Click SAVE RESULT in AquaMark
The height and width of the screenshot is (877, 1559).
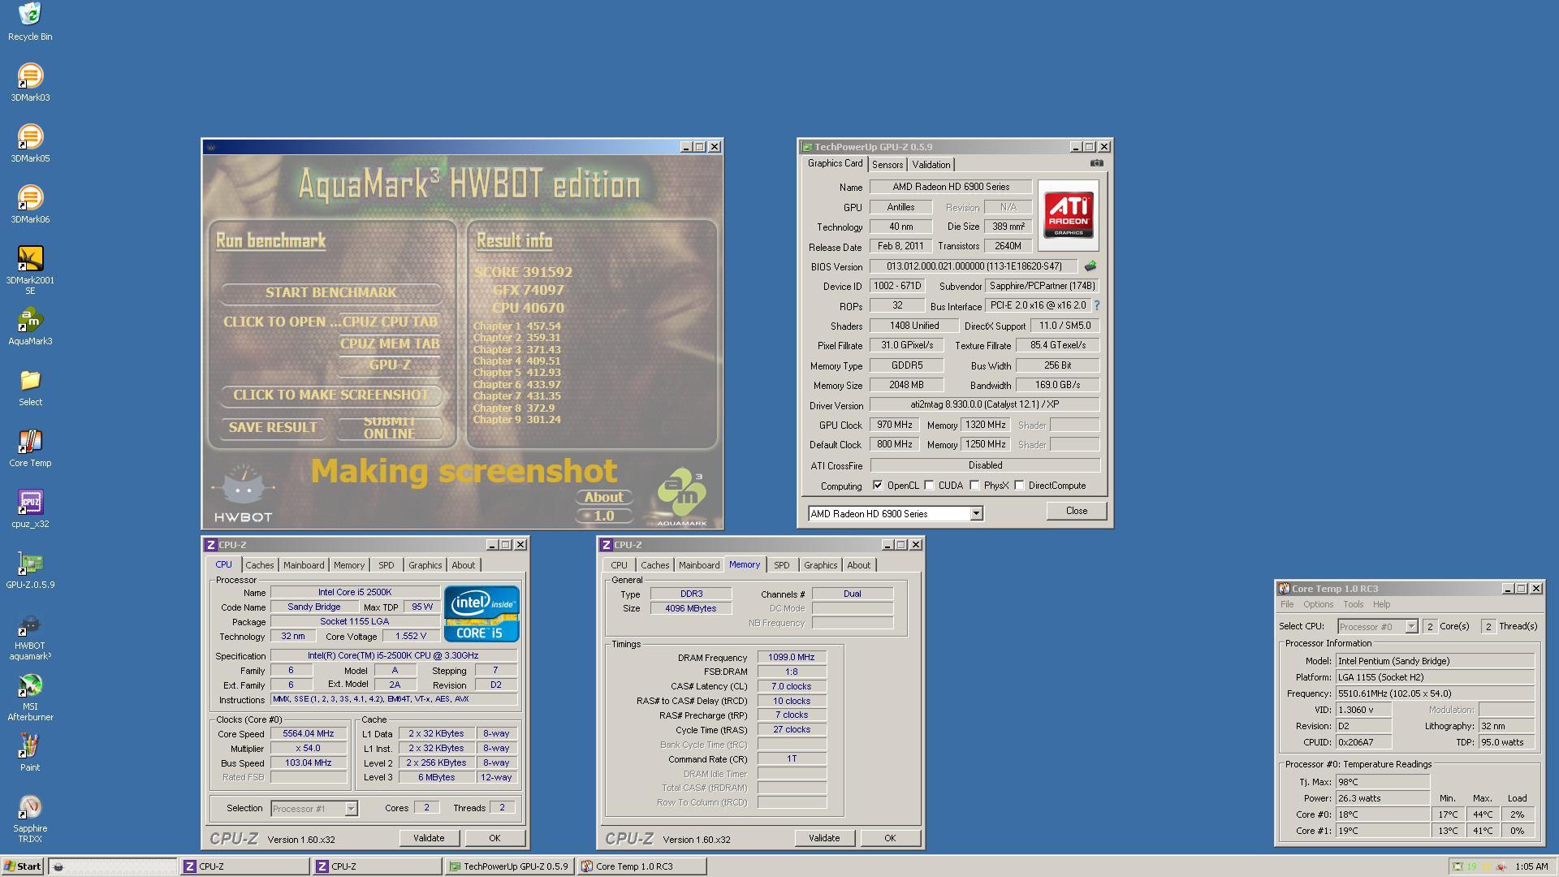(x=273, y=428)
